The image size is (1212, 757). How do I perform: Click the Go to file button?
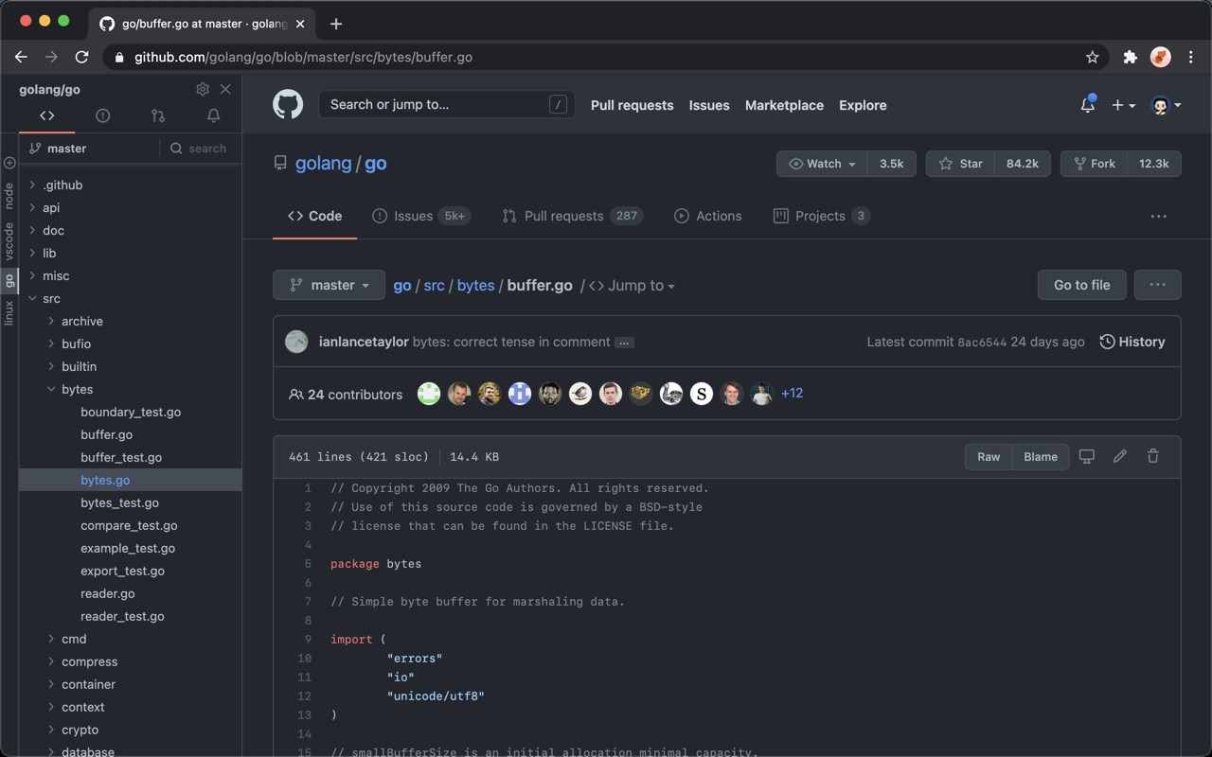tap(1081, 285)
